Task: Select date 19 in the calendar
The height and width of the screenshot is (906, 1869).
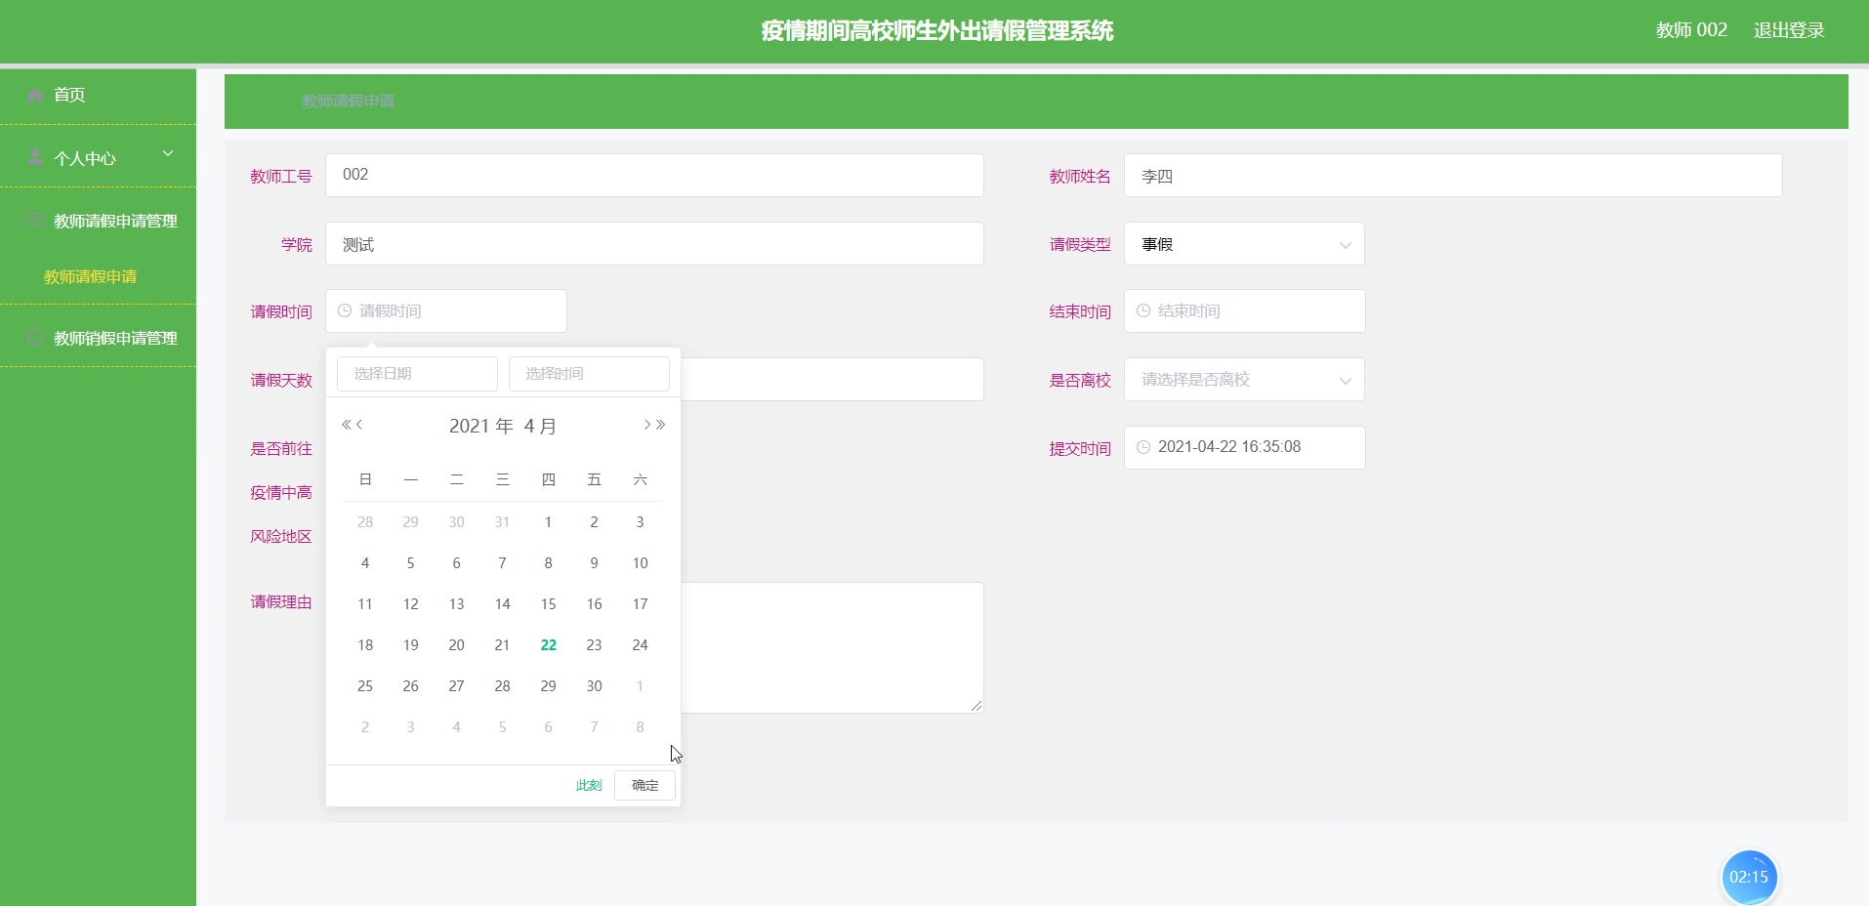Action: pos(410,645)
